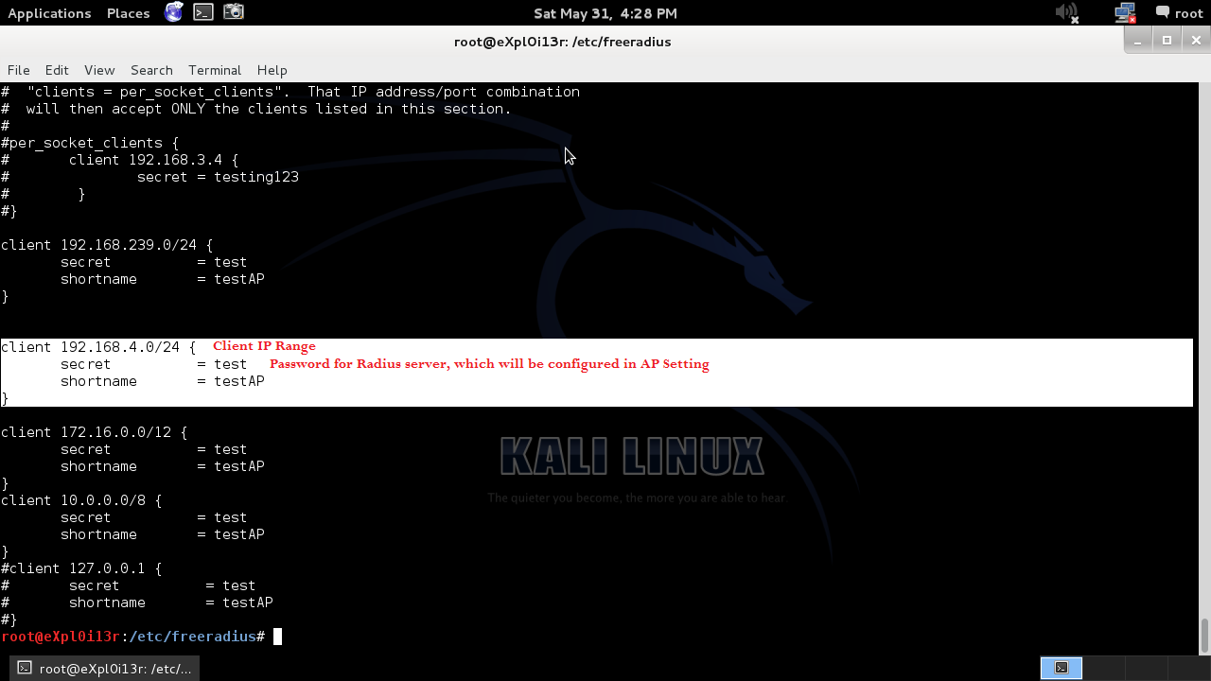
Task: Click the line 'client 10.0.0.0/8 {'
Action: coord(81,500)
